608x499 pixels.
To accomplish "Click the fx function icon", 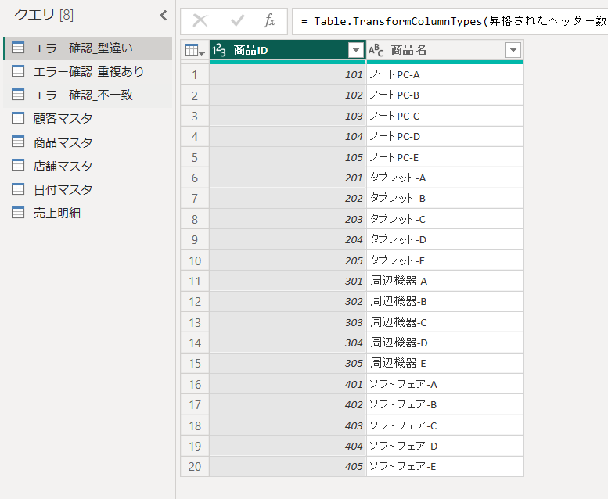I will pos(269,21).
